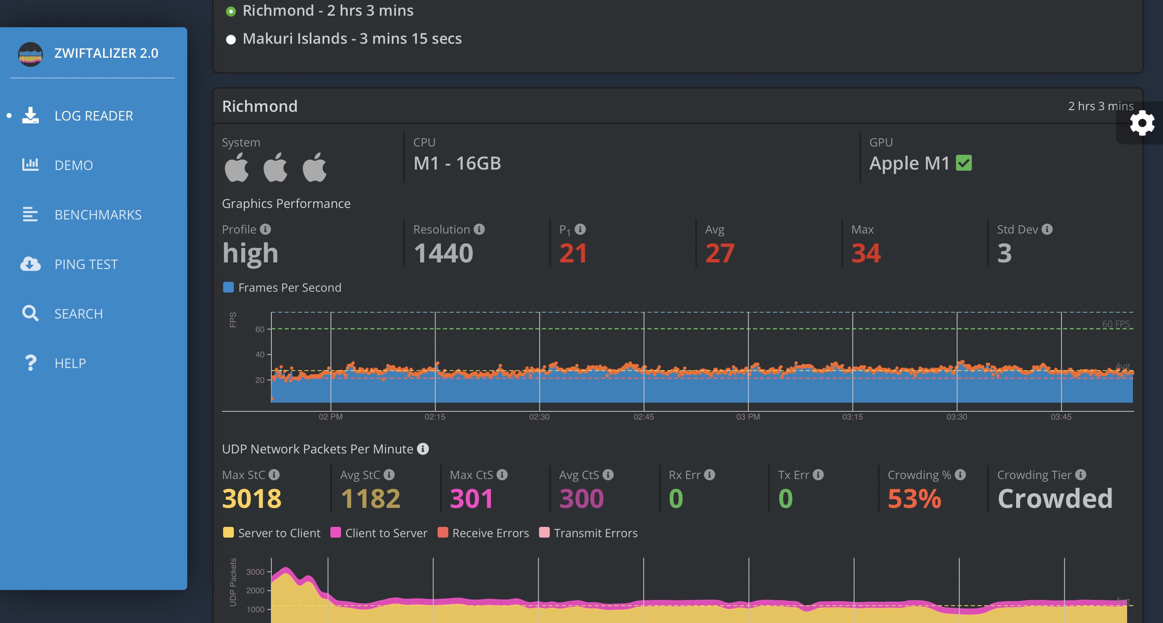Click the Receive Errors red swatch
This screenshot has height=623, width=1163.
point(443,533)
